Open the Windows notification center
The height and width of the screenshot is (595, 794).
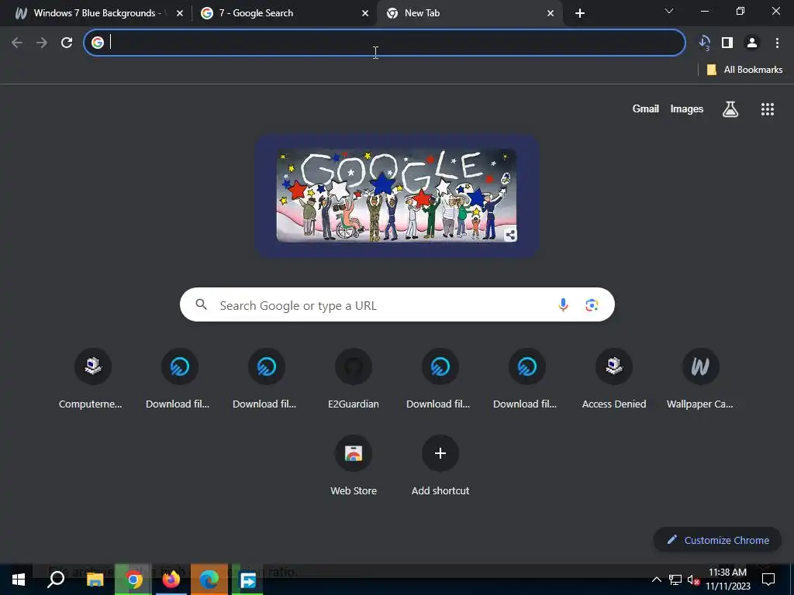[768, 580]
